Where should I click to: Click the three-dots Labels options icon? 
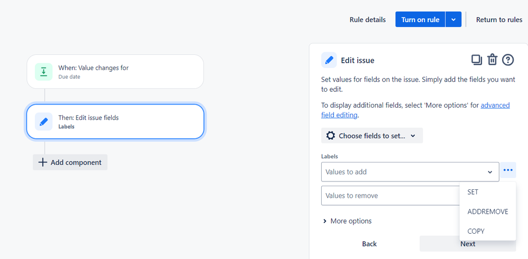(x=508, y=170)
